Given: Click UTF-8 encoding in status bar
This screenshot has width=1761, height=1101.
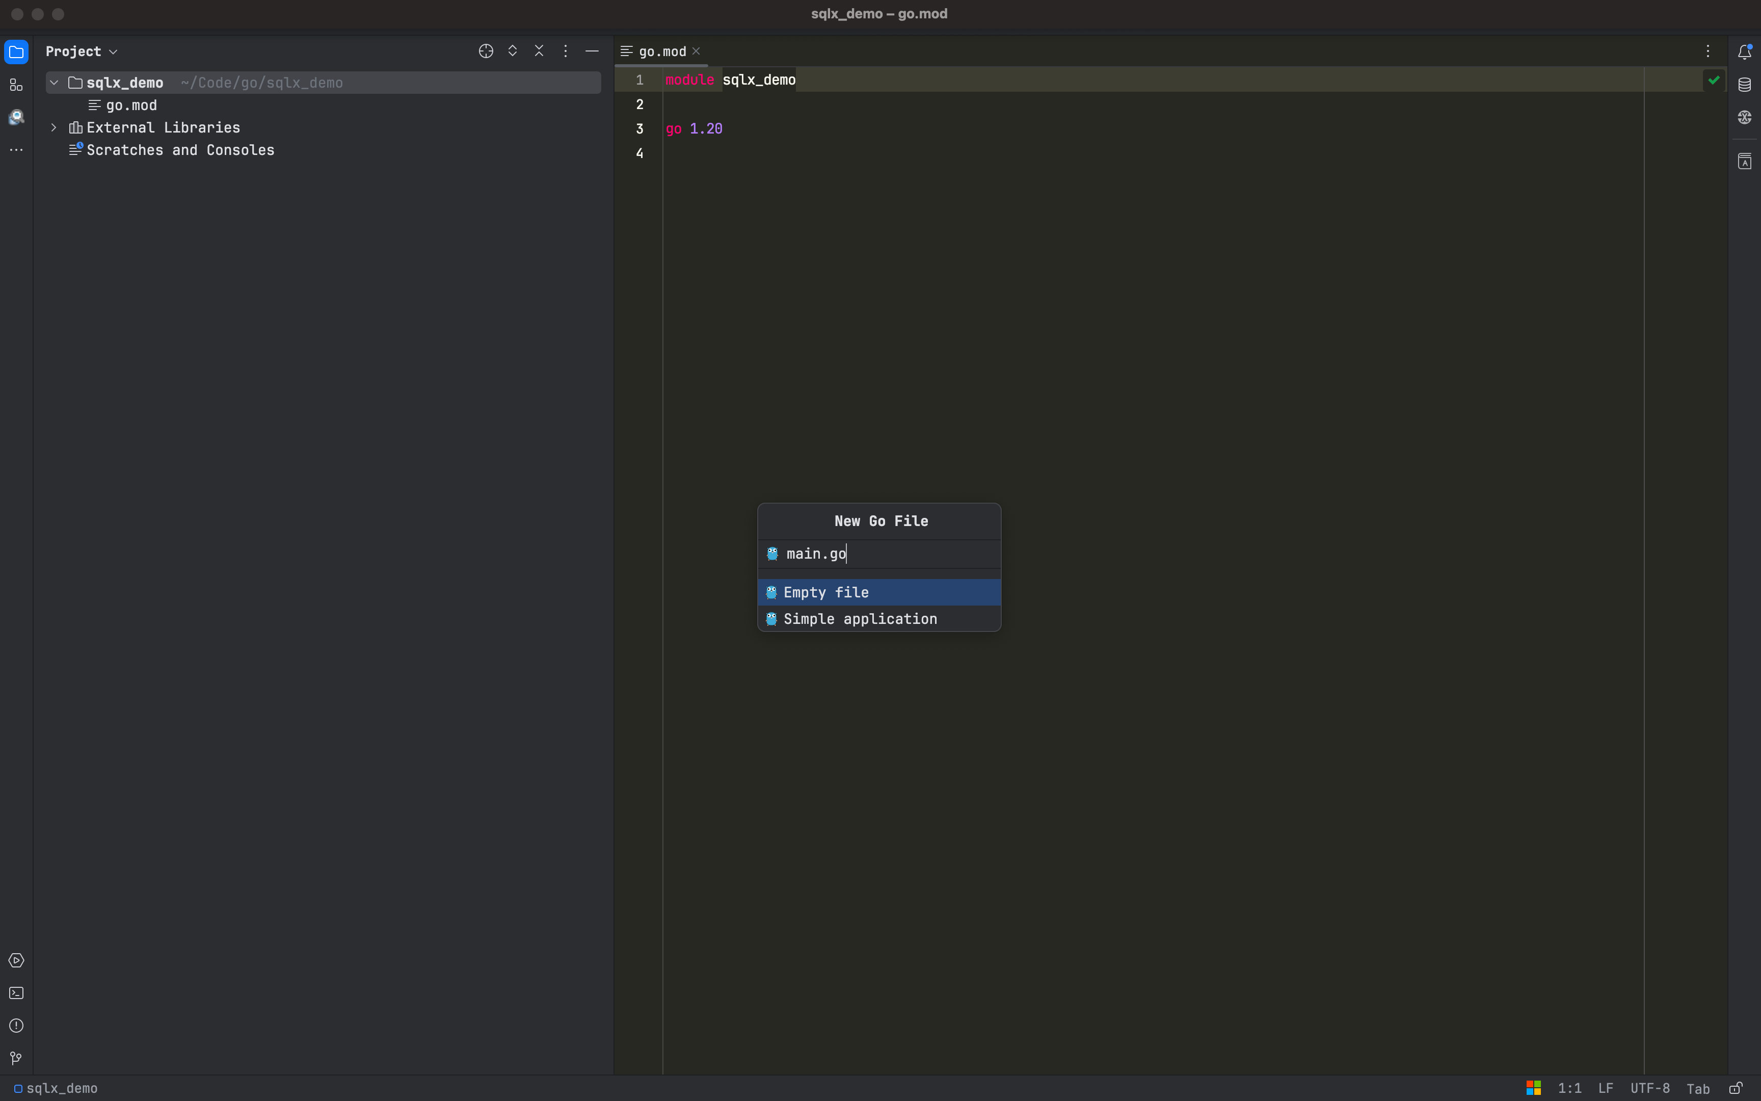Looking at the screenshot, I should (1650, 1088).
